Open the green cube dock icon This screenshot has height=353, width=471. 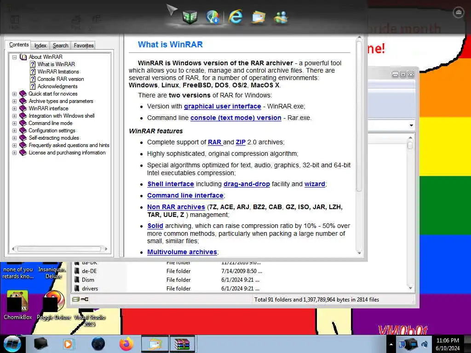(190, 17)
